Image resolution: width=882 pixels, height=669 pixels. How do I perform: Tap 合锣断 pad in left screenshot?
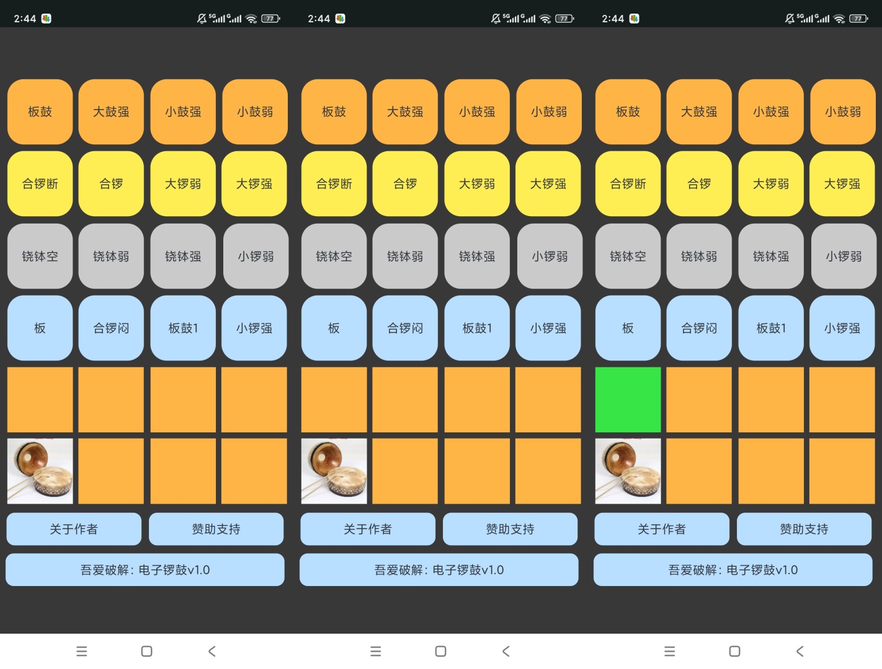tap(40, 184)
